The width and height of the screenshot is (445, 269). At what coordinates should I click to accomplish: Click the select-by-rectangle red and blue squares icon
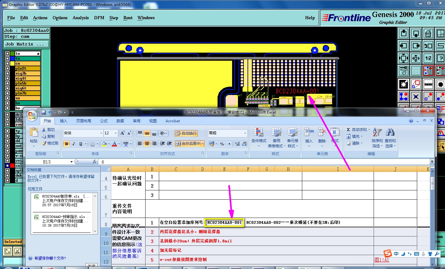(x=416, y=84)
